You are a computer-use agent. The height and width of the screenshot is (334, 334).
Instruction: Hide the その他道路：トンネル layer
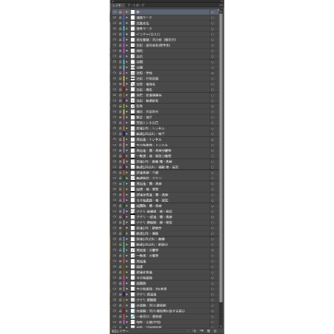coord(115,145)
